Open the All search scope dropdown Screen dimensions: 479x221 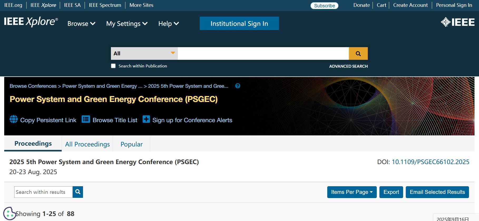coord(144,53)
